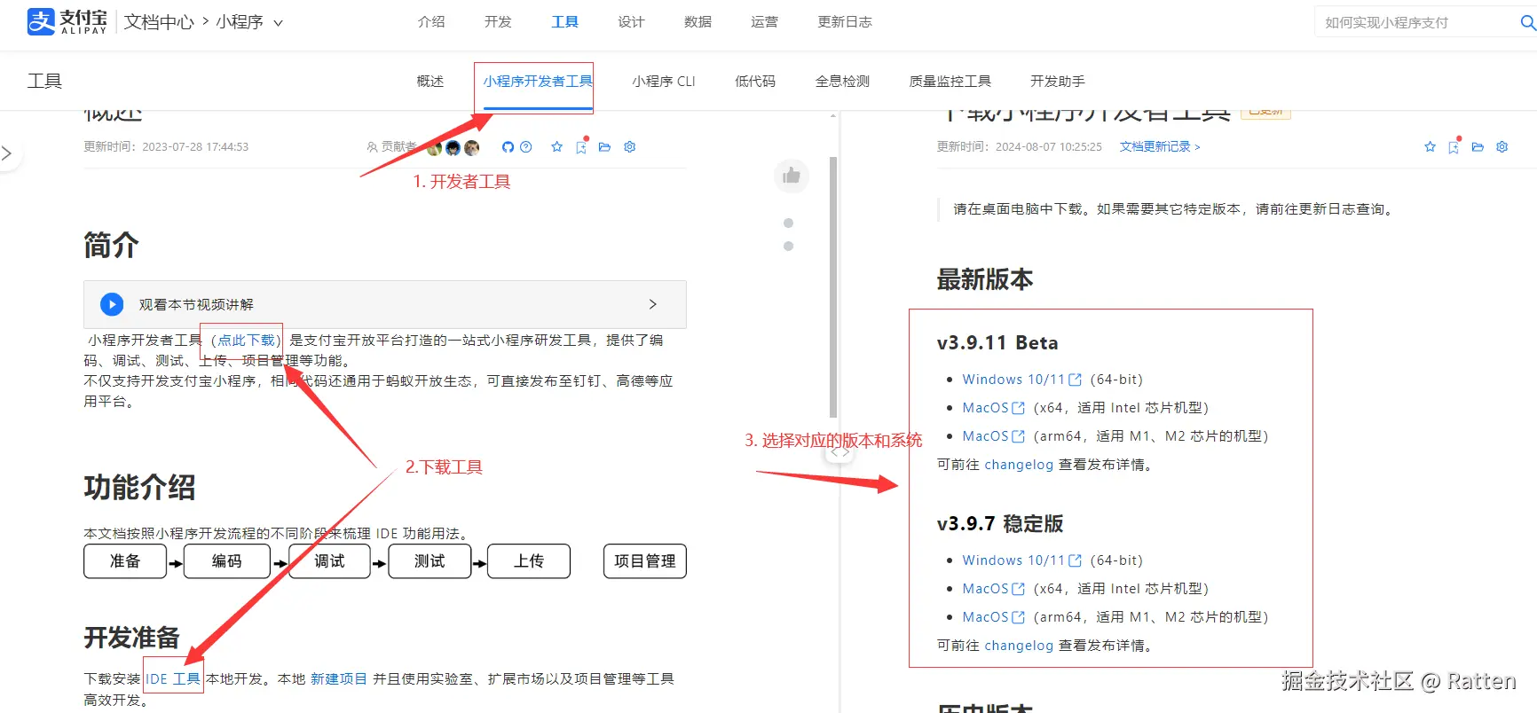Open the settings gear on the left page
Image resolution: width=1537 pixels, height=713 pixels.
(x=630, y=147)
